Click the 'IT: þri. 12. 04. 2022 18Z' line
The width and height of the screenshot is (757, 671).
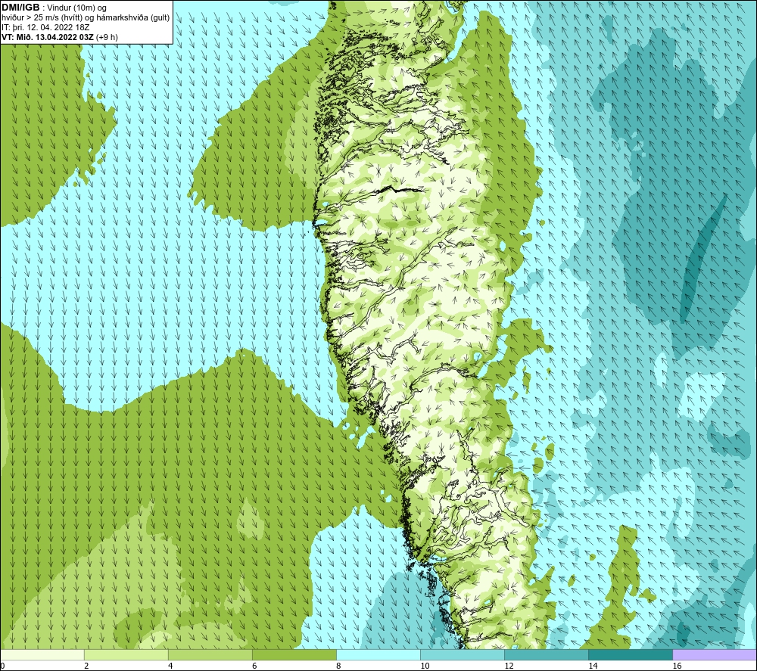point(45,27)
